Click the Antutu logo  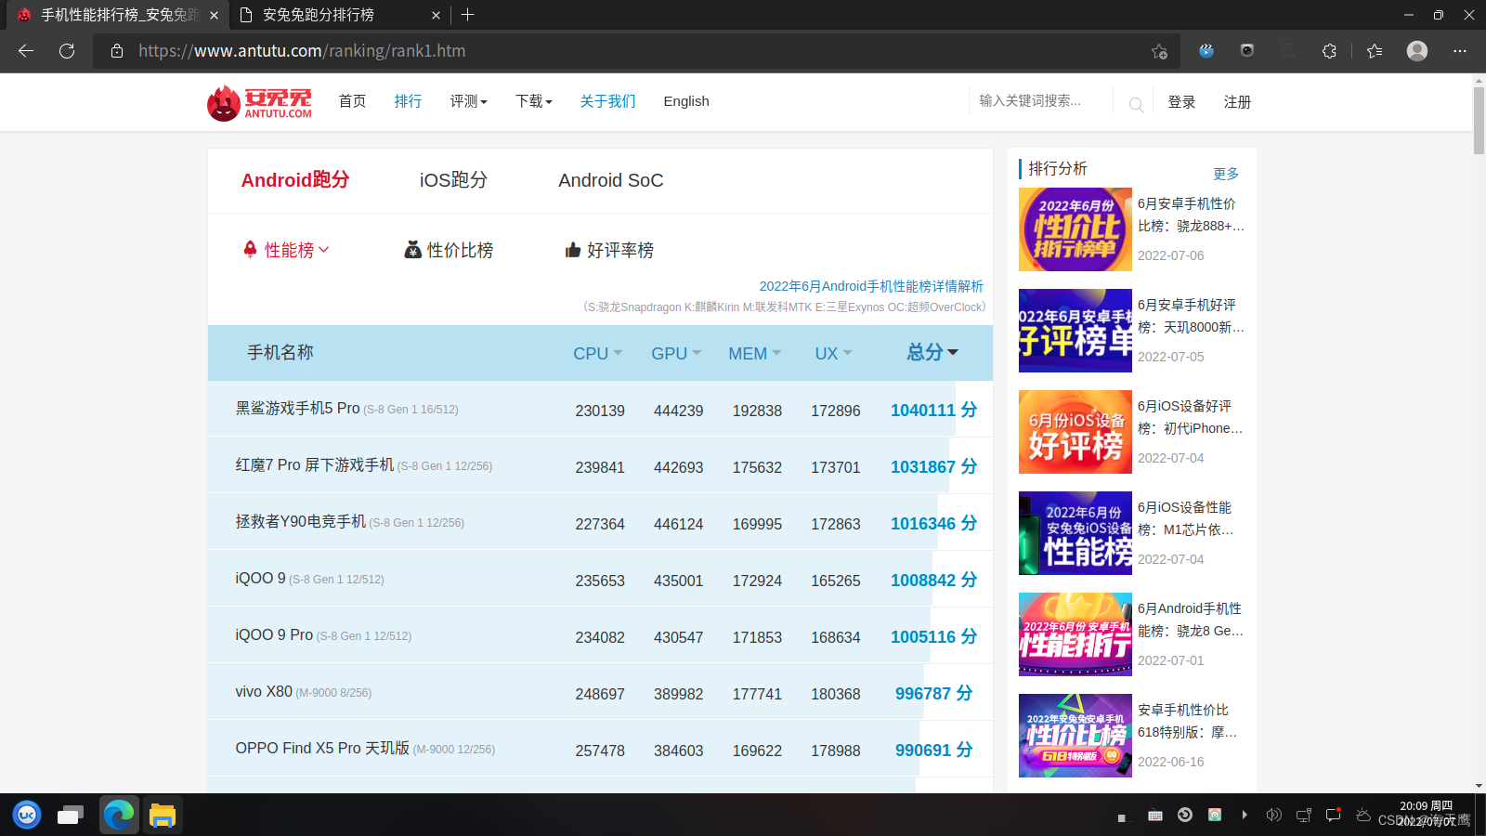(x=260, y=103)
